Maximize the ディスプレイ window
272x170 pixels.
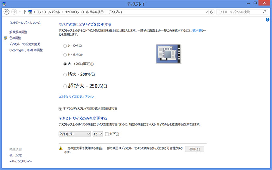click(x=255, y=3)
